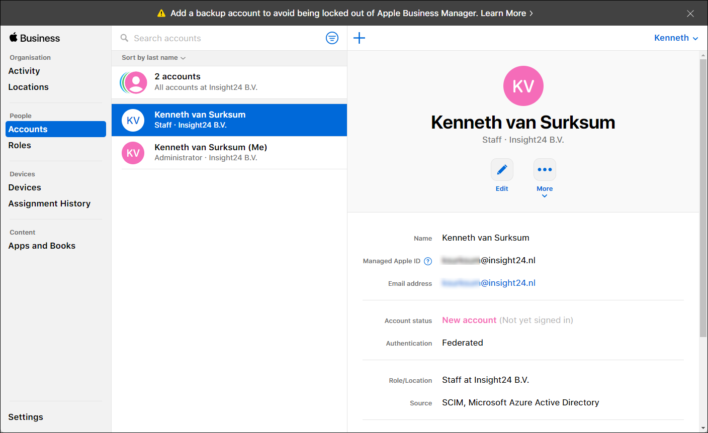Open Settings in the sidebar

click(x=26, y=417)
